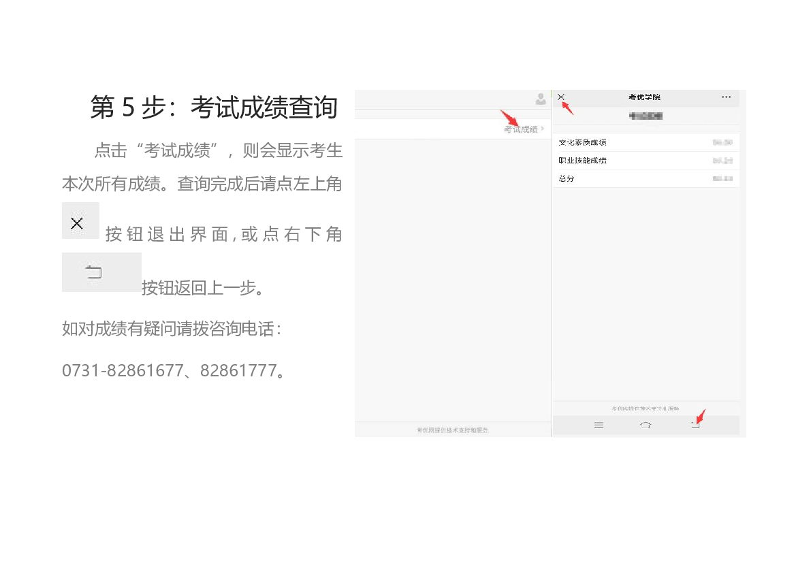Select the 职业技能成绩 row

point(583,161)
